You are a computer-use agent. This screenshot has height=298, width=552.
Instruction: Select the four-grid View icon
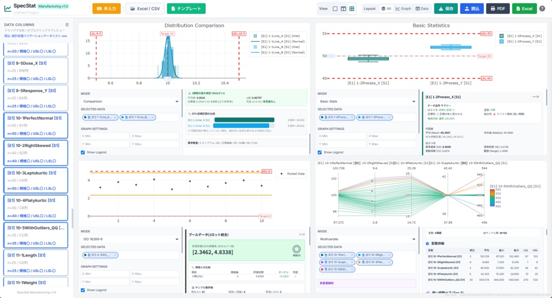[351, 9]
